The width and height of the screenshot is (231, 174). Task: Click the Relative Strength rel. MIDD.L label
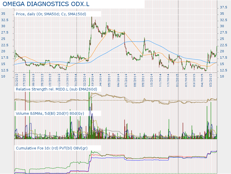point(57,89)
